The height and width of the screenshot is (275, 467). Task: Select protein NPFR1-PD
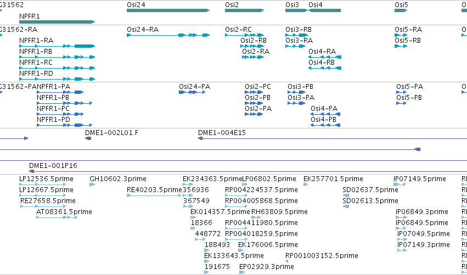[x=64, y=125]
